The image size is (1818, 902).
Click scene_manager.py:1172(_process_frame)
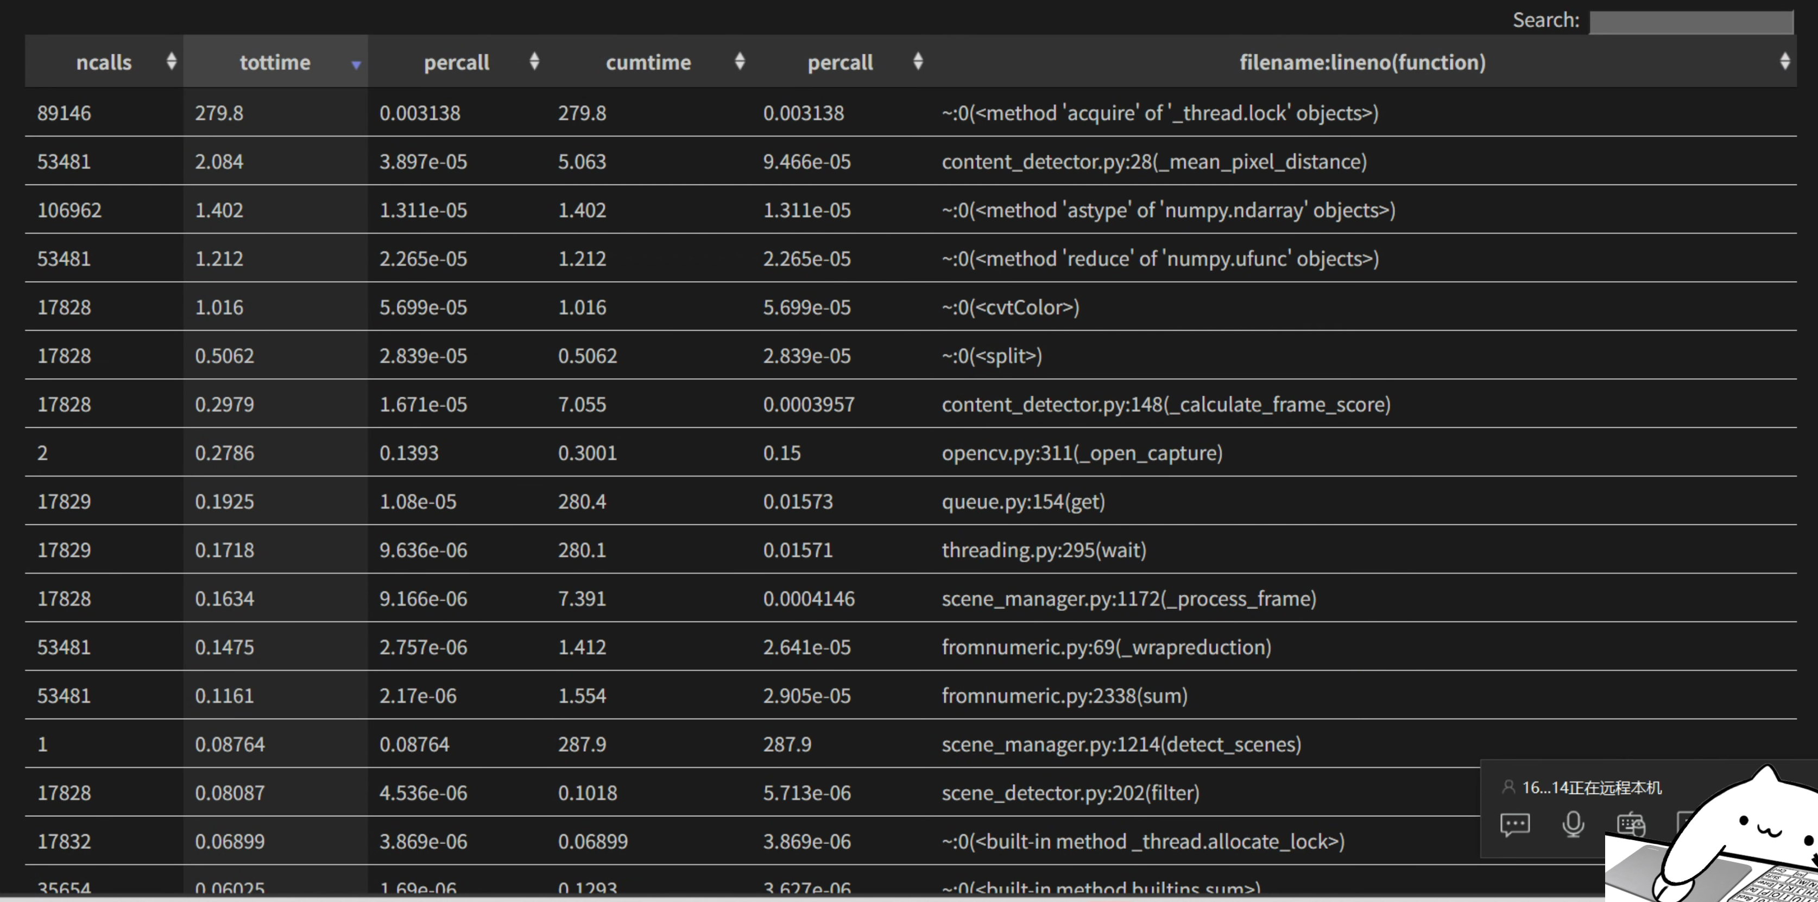tap(1128, 599)
